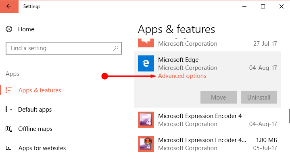
Task: Click the partially hidden orange app icon
Action: pyautogui.click(x=146, y=43)
